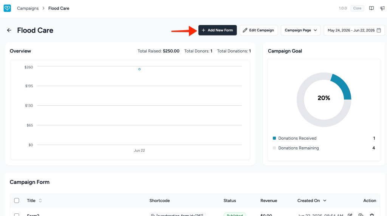Click the $0 y-axis label
The width and height of the screenshot is (387, 216).
(x=31, y=145)
